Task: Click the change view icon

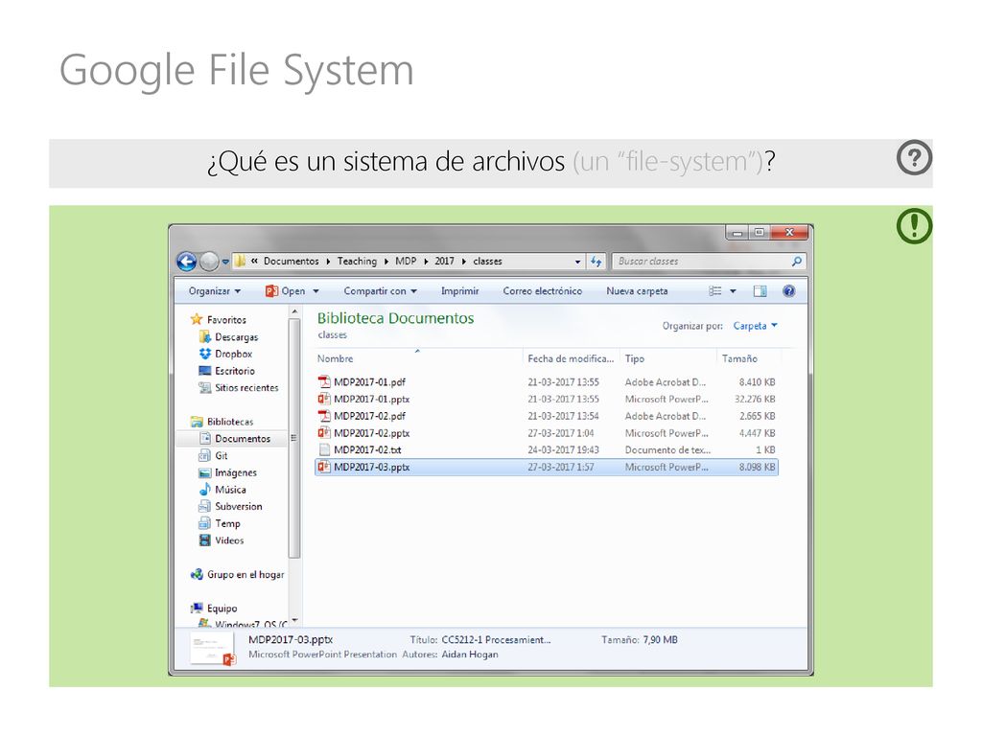Action: click(x=715, y=291)
